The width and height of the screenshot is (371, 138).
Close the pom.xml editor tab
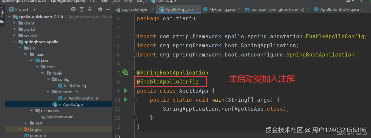click(x=308, y=9)
